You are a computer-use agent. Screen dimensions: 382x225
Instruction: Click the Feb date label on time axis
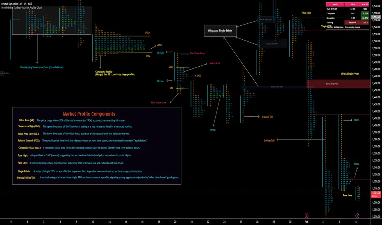point(307,222)
